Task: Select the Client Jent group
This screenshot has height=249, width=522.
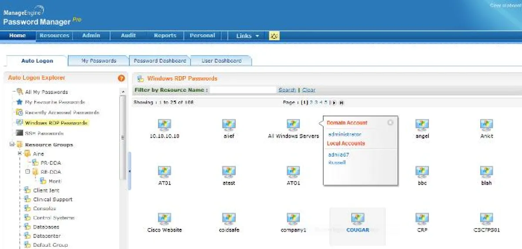Action: coord(47,190)
